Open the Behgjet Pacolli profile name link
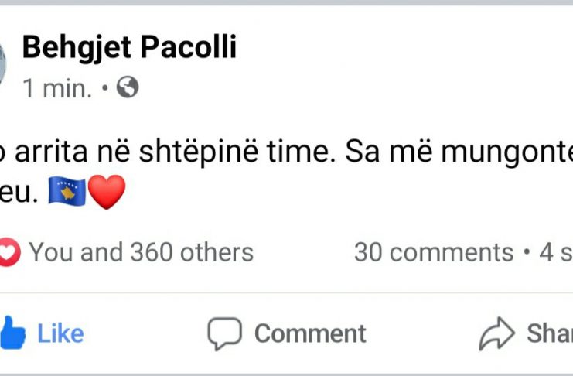This screenshot has width=573, height=376. coord(129,48)
